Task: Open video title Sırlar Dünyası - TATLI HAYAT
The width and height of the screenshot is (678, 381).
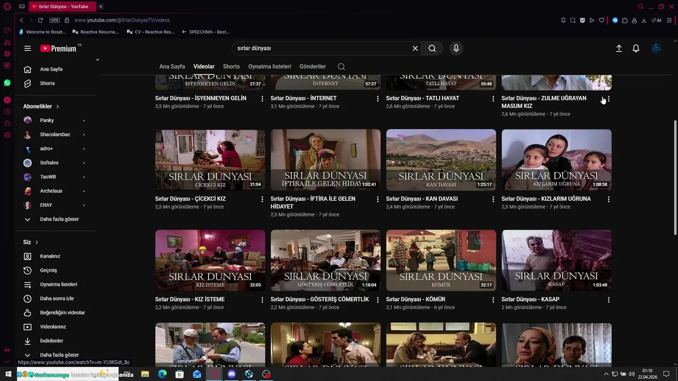Action: click(422, 98)
